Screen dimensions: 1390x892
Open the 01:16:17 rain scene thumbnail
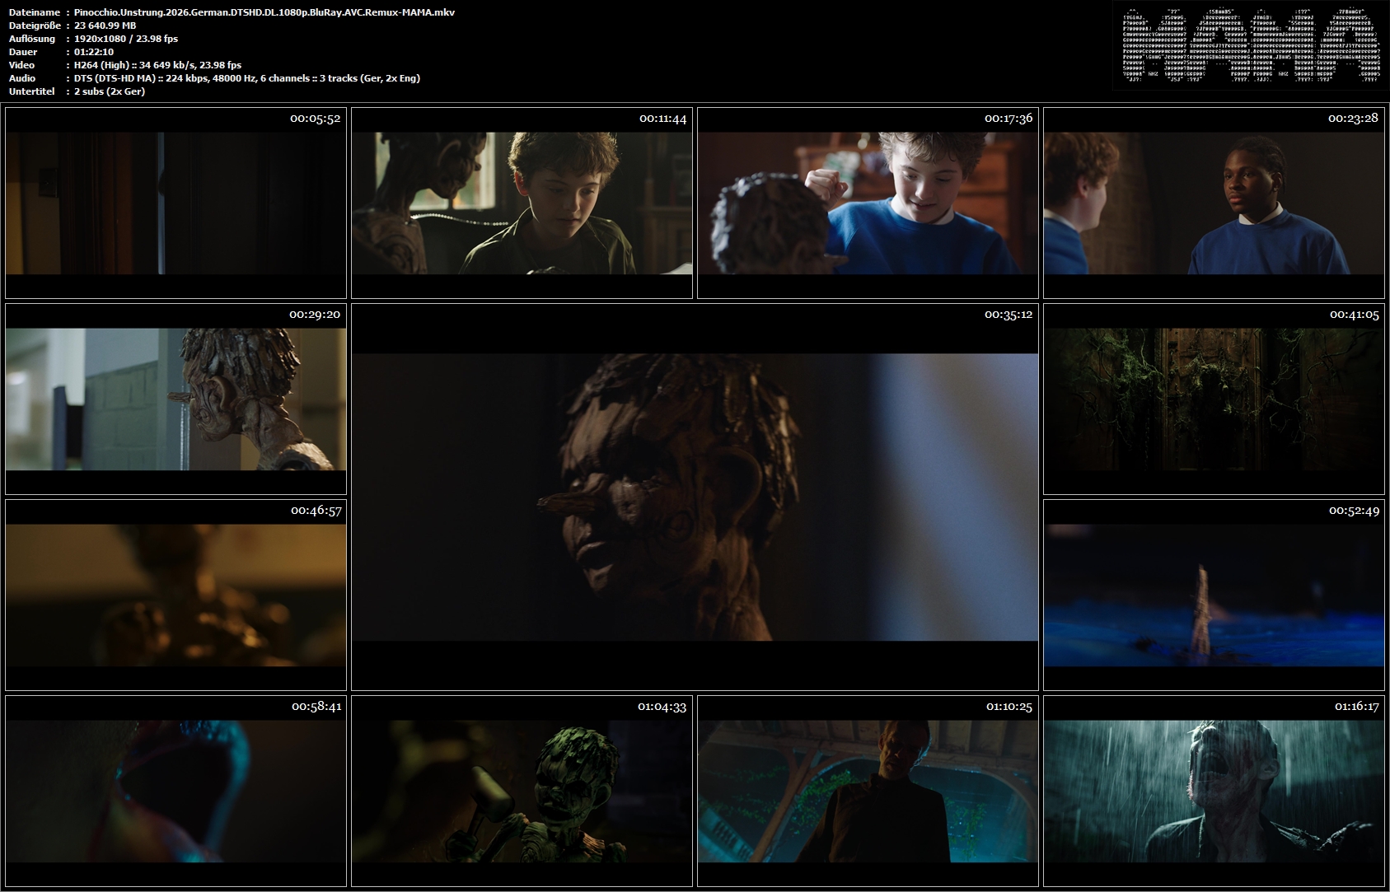1214,791
